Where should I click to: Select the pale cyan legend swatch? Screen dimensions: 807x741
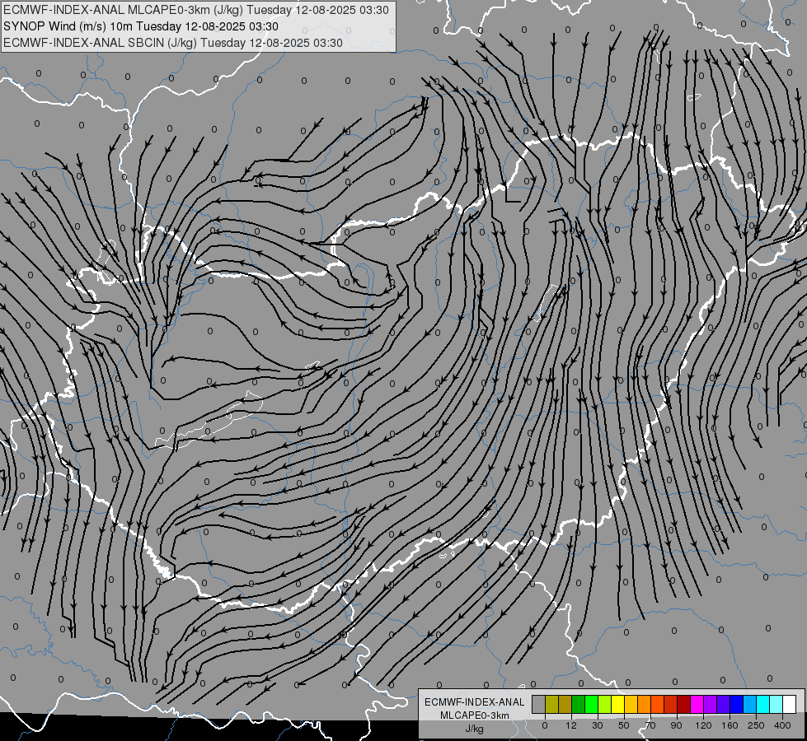(777, 704)
